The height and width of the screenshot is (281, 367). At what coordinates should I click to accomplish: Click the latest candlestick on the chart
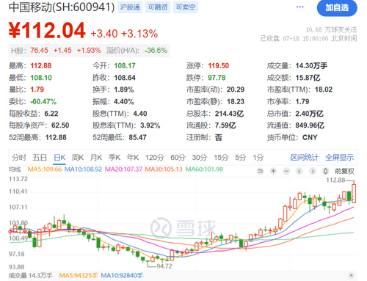tap(354, 193)
